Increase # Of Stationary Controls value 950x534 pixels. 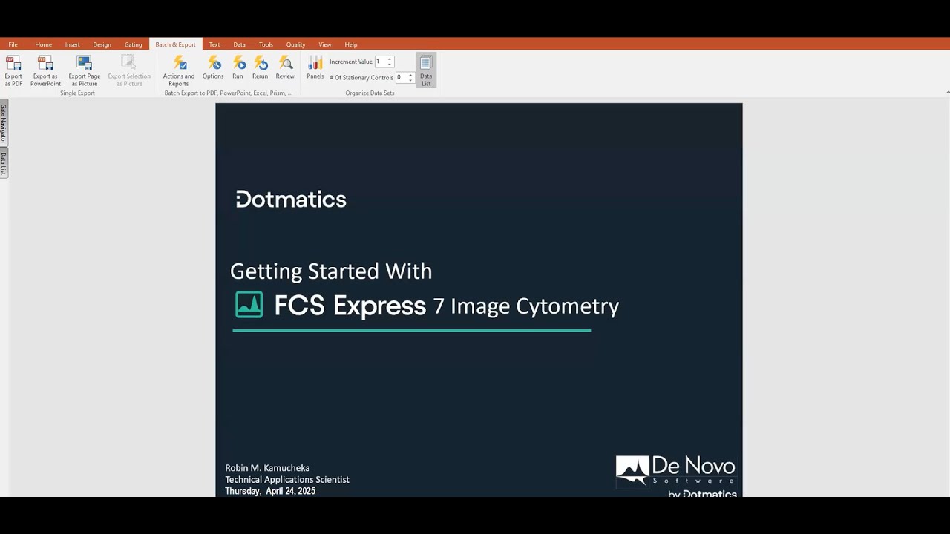[410, 75]
